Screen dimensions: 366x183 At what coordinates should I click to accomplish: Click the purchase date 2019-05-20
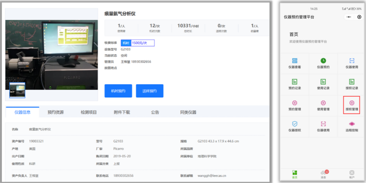point(122,156)
